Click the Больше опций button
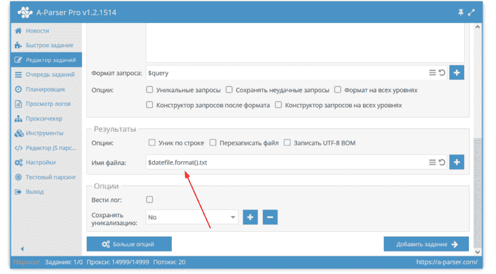496x274 pixels. pos(129,244)
